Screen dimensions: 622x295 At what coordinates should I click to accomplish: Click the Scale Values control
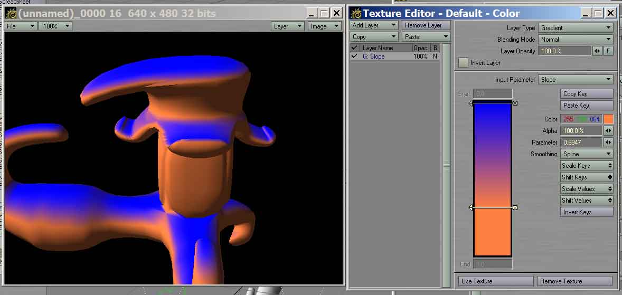coord(587,189)
